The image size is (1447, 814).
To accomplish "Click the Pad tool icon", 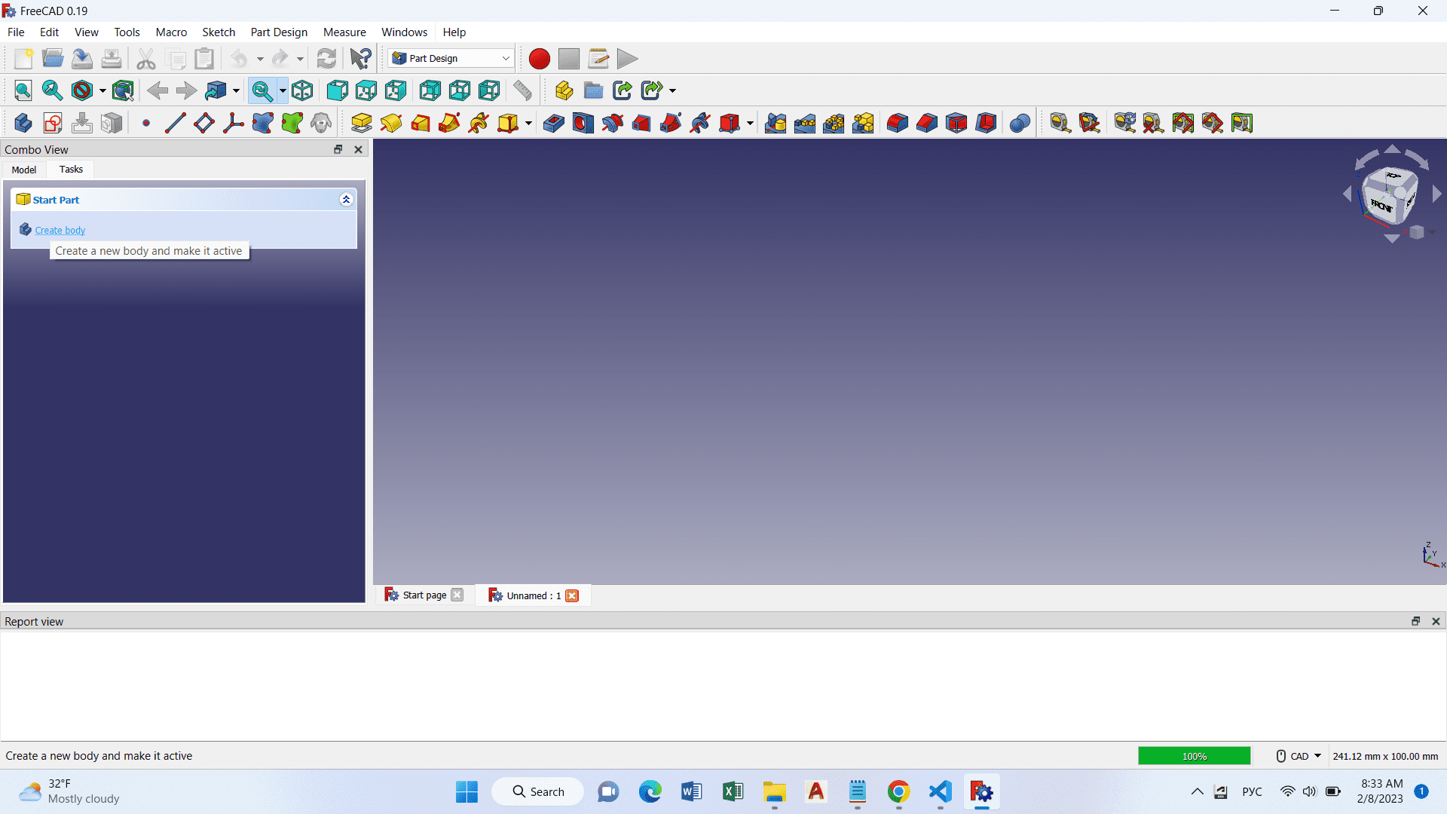I will tap(361, 123).
